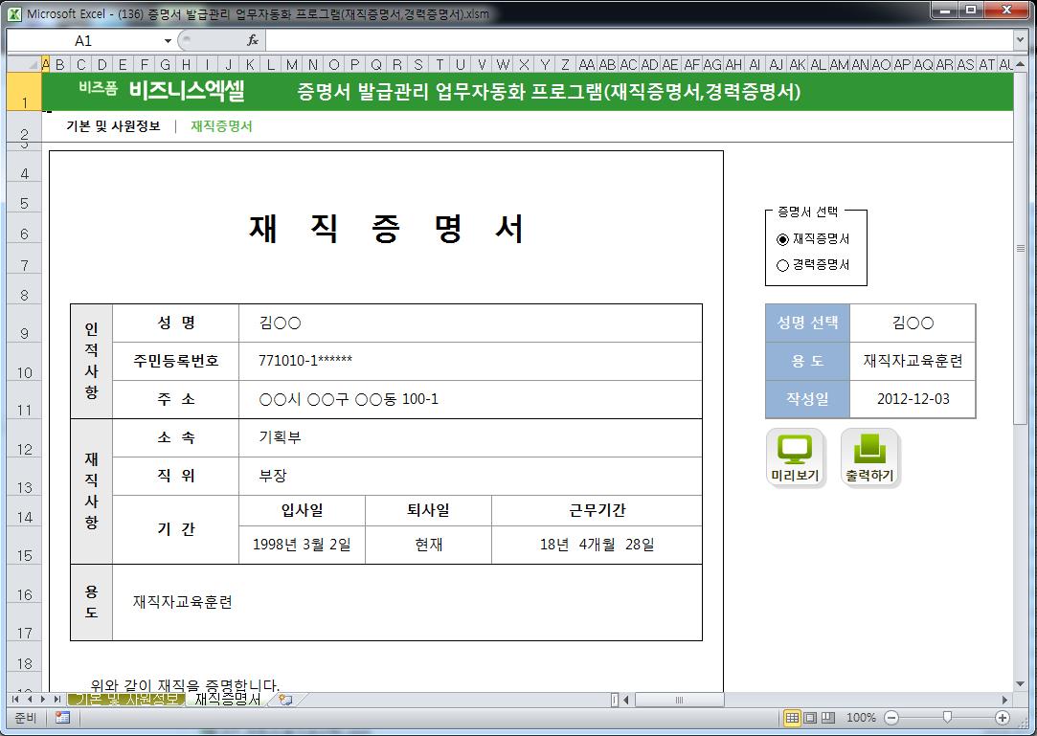1037x736 pixels.
Task: Click the 기본 및 사원정보 navigation link
Action: (x=113, y=126)
